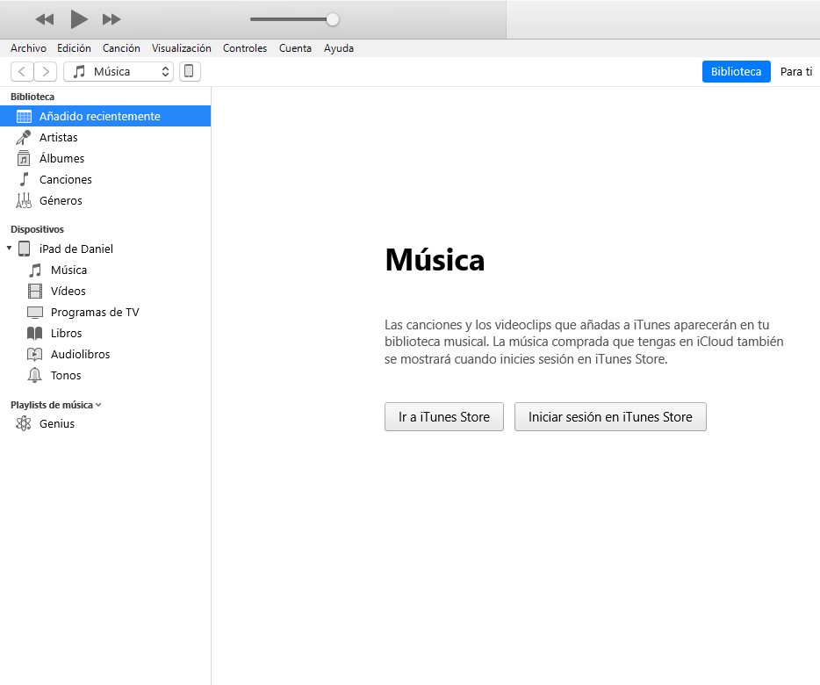
Task: Click the Canciones label in the sidebar
Action: 65,179
